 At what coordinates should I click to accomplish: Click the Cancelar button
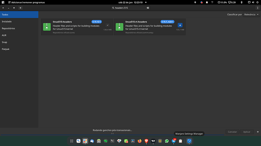[x=232, y=132]
